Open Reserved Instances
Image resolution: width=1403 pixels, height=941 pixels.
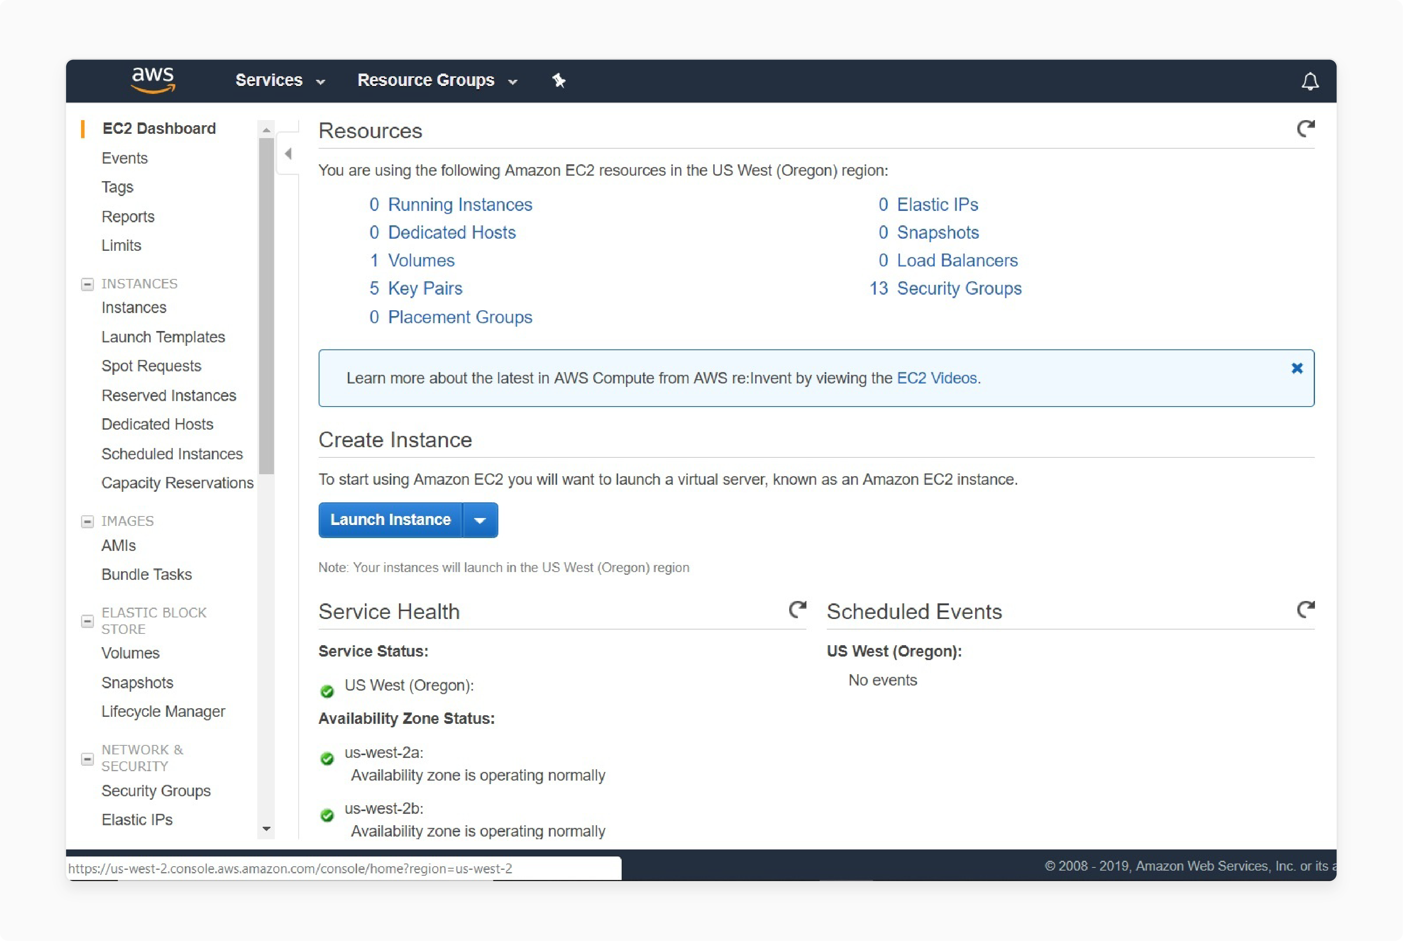click(x=169, y=396)
